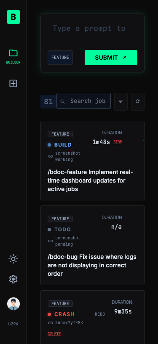Click the link icon beside screenshot-pending
The height and width of the screenshot is (344, 158).
tap(51, 241)
